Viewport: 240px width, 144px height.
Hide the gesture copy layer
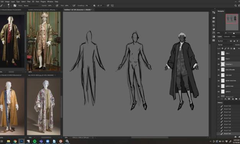pos(219,86)
